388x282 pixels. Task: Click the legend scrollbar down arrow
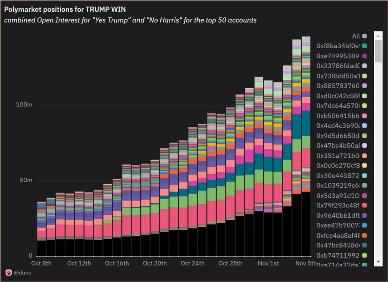coord(378,262)
